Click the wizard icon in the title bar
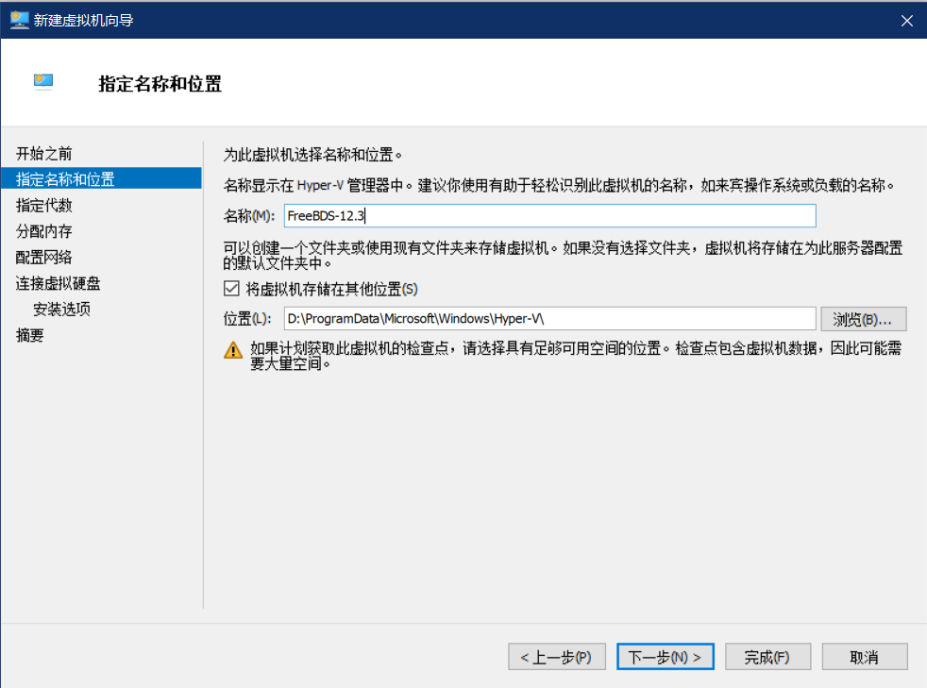Viewport: 927px width, 688px height. 19,20
